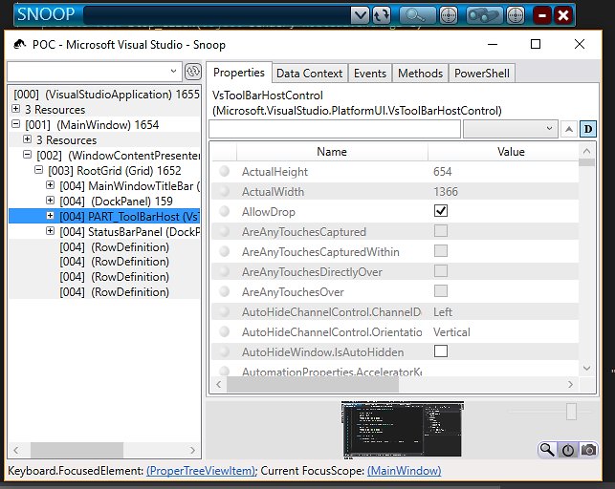This screenshot has width=615, height=489.
Task: Click the up-arrow button beside the D button
Action: [569, 129]
